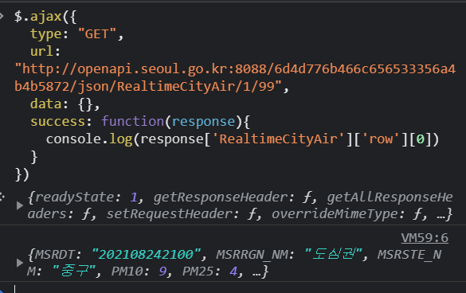466x293 pixels.
Task: Click the "중구" station value
Action: click(74, 271)
